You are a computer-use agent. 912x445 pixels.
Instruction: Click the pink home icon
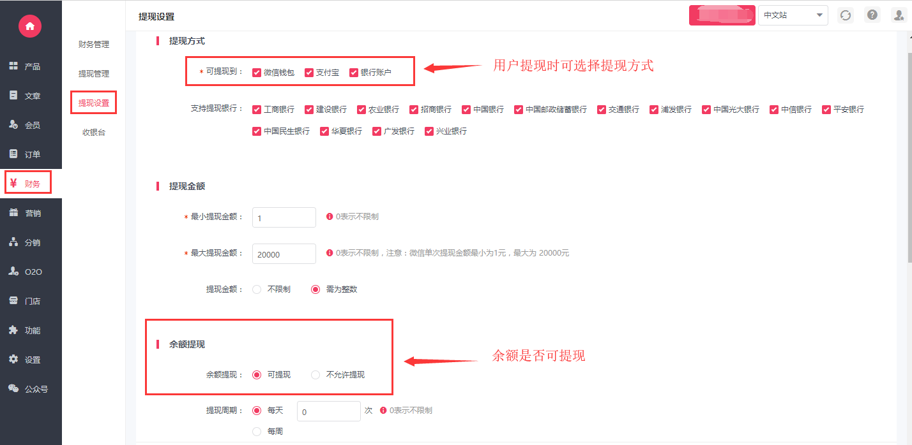(30, 26)
